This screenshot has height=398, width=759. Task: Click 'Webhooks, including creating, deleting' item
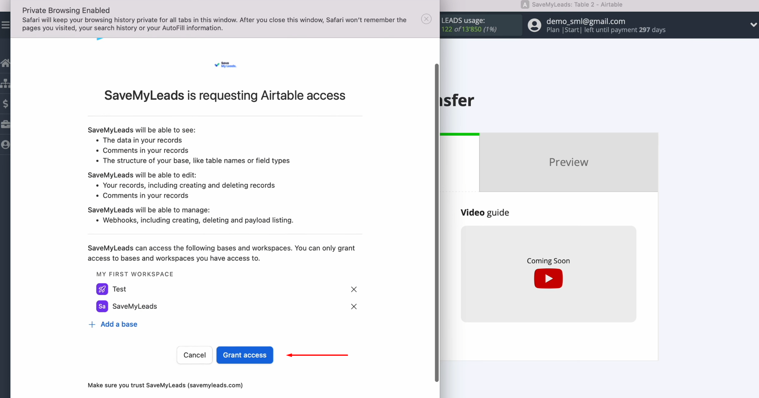(x=198, y=220)
